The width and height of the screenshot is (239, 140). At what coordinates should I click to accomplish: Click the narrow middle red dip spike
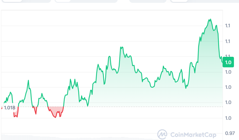click(x=35, y=110)
